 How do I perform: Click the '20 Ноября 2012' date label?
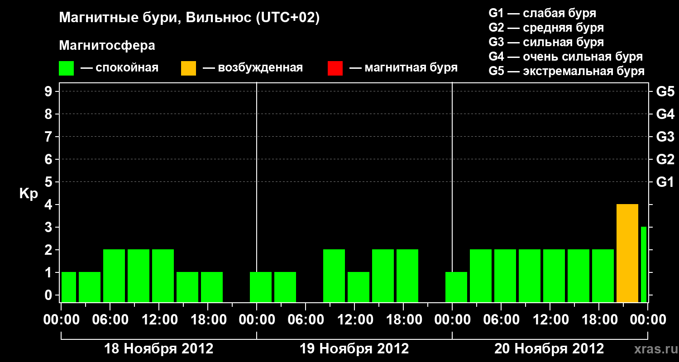pyautogui.click(x=549, y=349)
